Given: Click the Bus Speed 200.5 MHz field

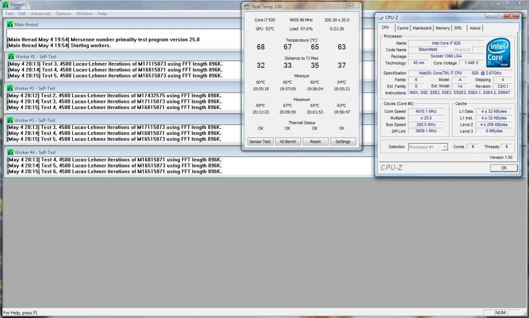Looking at the screenshot, I should [x=426, y=125].
